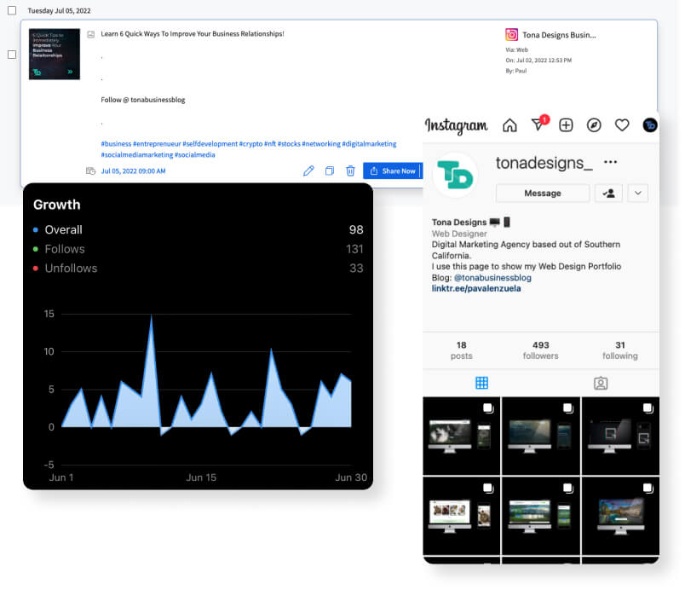Open second portfolio post in top row
This screenshot has height=590, width=685.
[x=541, y=436]
